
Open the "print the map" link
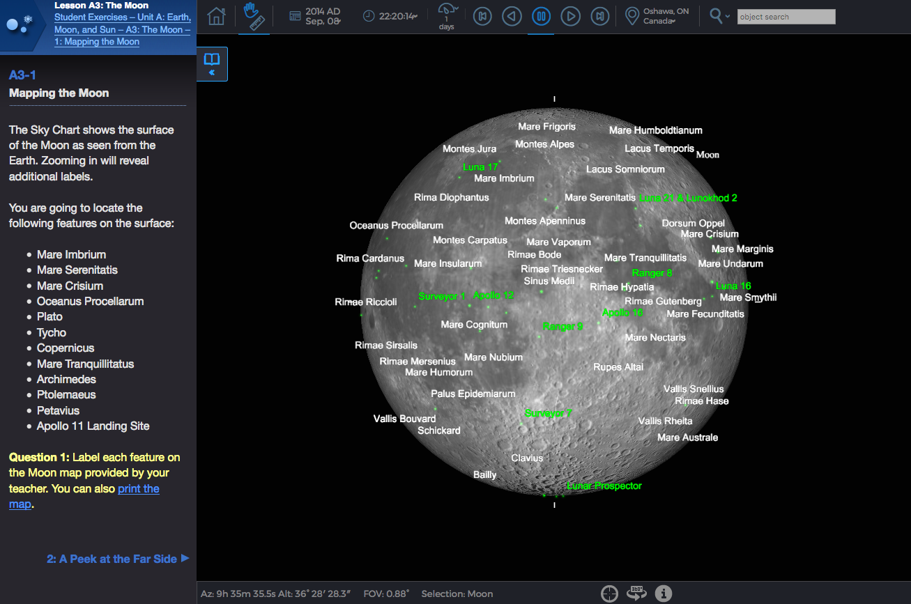[x=138, y=488]
